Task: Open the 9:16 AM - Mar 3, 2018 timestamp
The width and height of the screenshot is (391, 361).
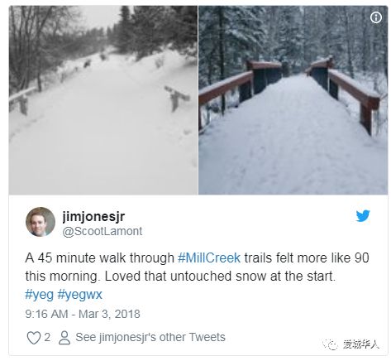Action: point(83,314)
